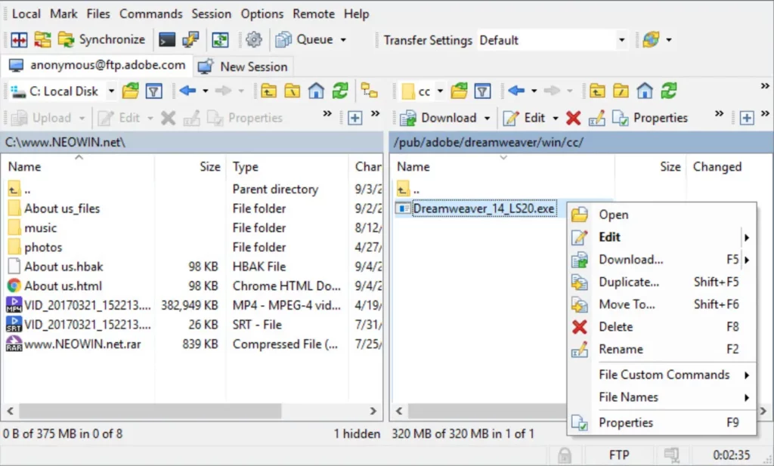
Task: Click the local panel plus Select Files icon
Action: tap(355, 118)
